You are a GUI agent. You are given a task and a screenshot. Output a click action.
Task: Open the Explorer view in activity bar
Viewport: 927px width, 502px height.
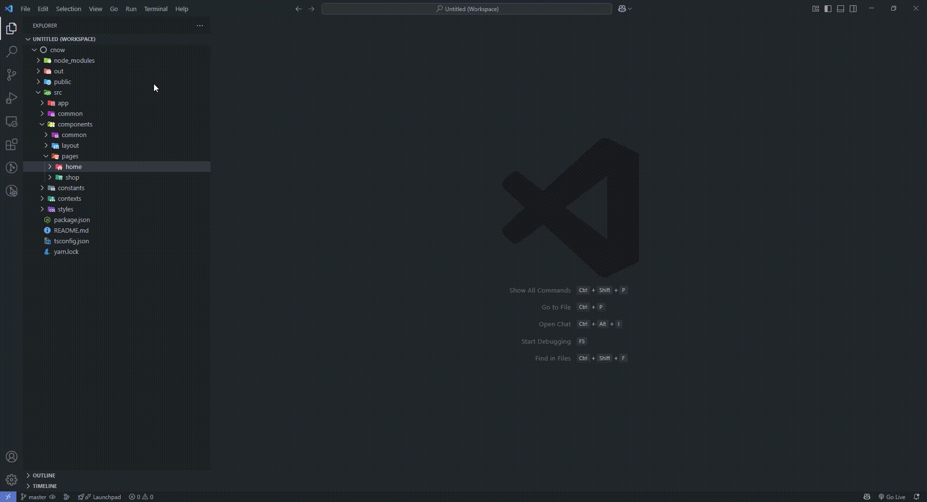tap(12, 28)
